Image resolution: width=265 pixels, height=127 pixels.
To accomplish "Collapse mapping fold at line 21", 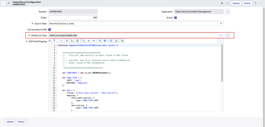I will click(x=56, y=95).
